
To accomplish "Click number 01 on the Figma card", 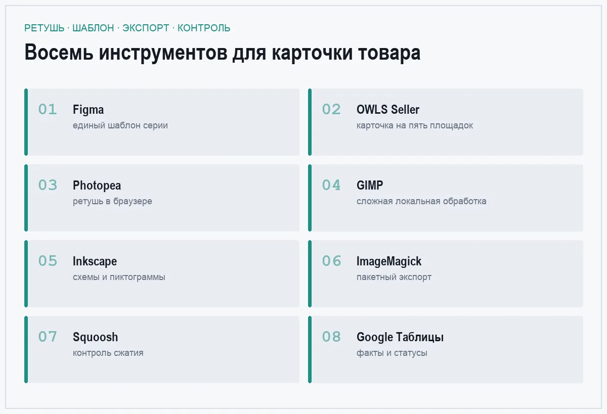I will pyautogui.click(x=48, y=109).
